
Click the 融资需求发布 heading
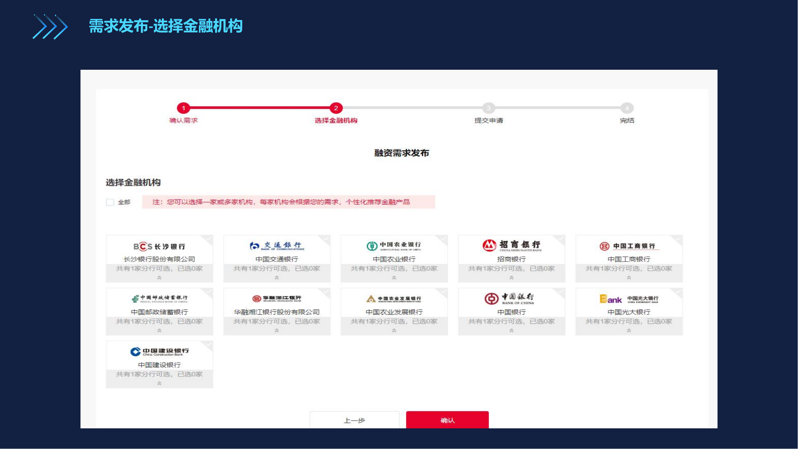(x=402, y=153)
